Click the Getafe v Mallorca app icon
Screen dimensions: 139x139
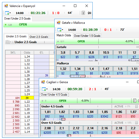point(59,23)
